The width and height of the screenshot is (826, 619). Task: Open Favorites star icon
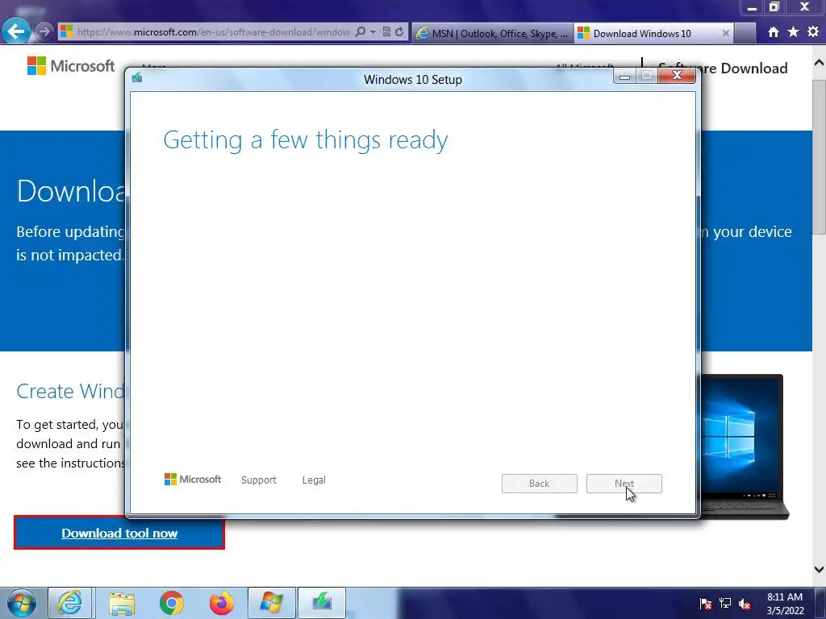793,32
